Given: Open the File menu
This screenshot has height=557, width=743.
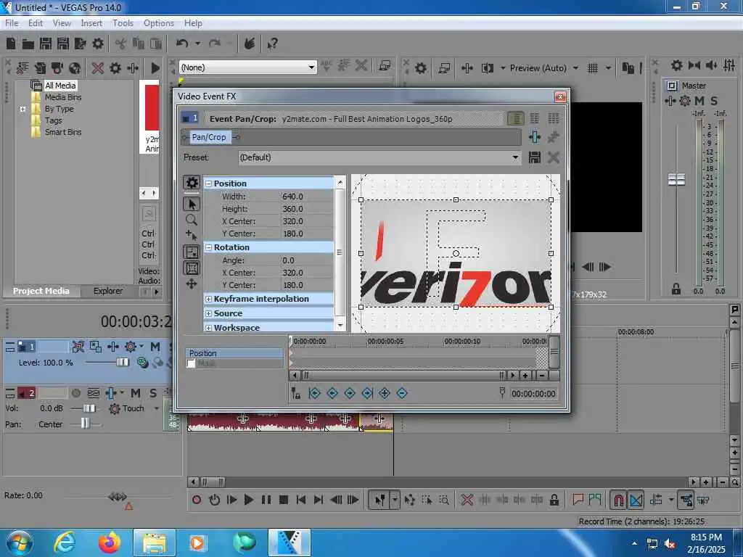Looking at the screenshot, I should click(x=12, y=22).
